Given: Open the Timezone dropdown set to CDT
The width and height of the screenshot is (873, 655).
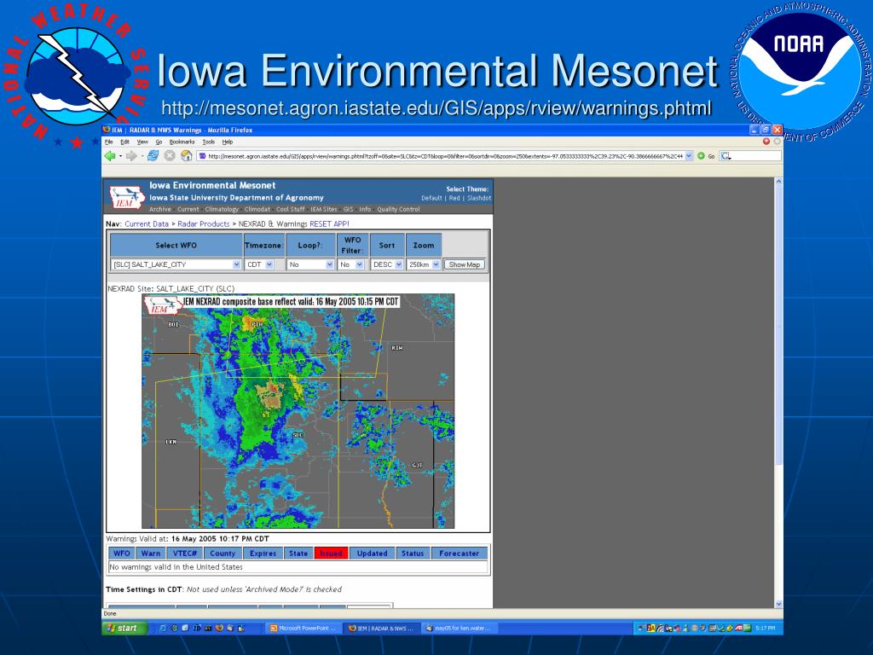Looking at the screenshot, I should click(259, 264).
